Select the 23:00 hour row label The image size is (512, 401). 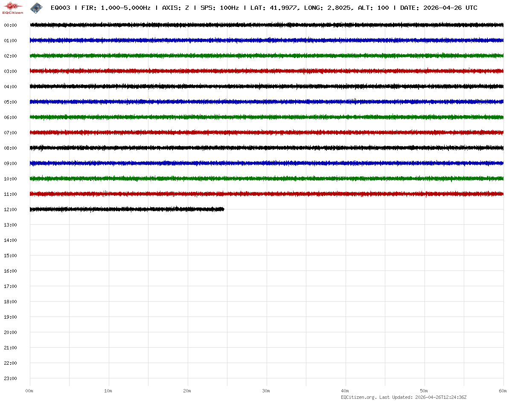tap(10, 378)
